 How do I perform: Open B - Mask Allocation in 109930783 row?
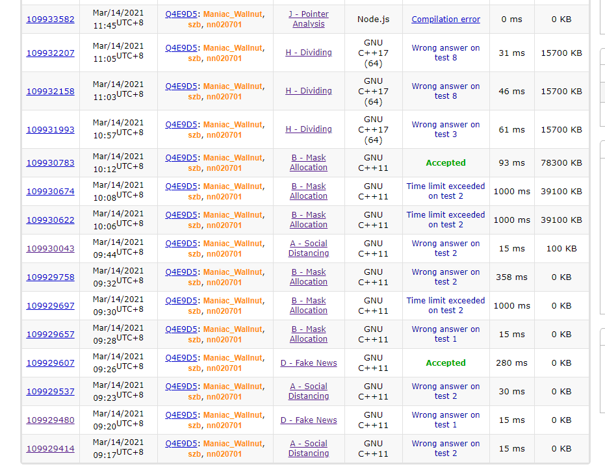308,162
